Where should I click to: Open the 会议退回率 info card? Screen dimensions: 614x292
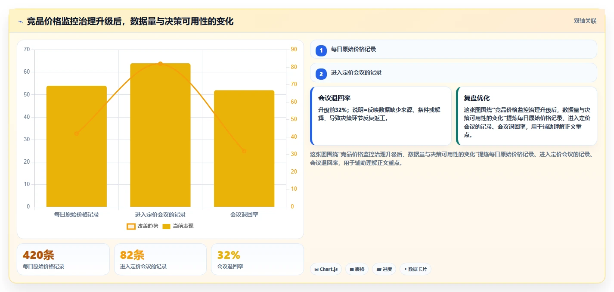[x=381, y=116]
